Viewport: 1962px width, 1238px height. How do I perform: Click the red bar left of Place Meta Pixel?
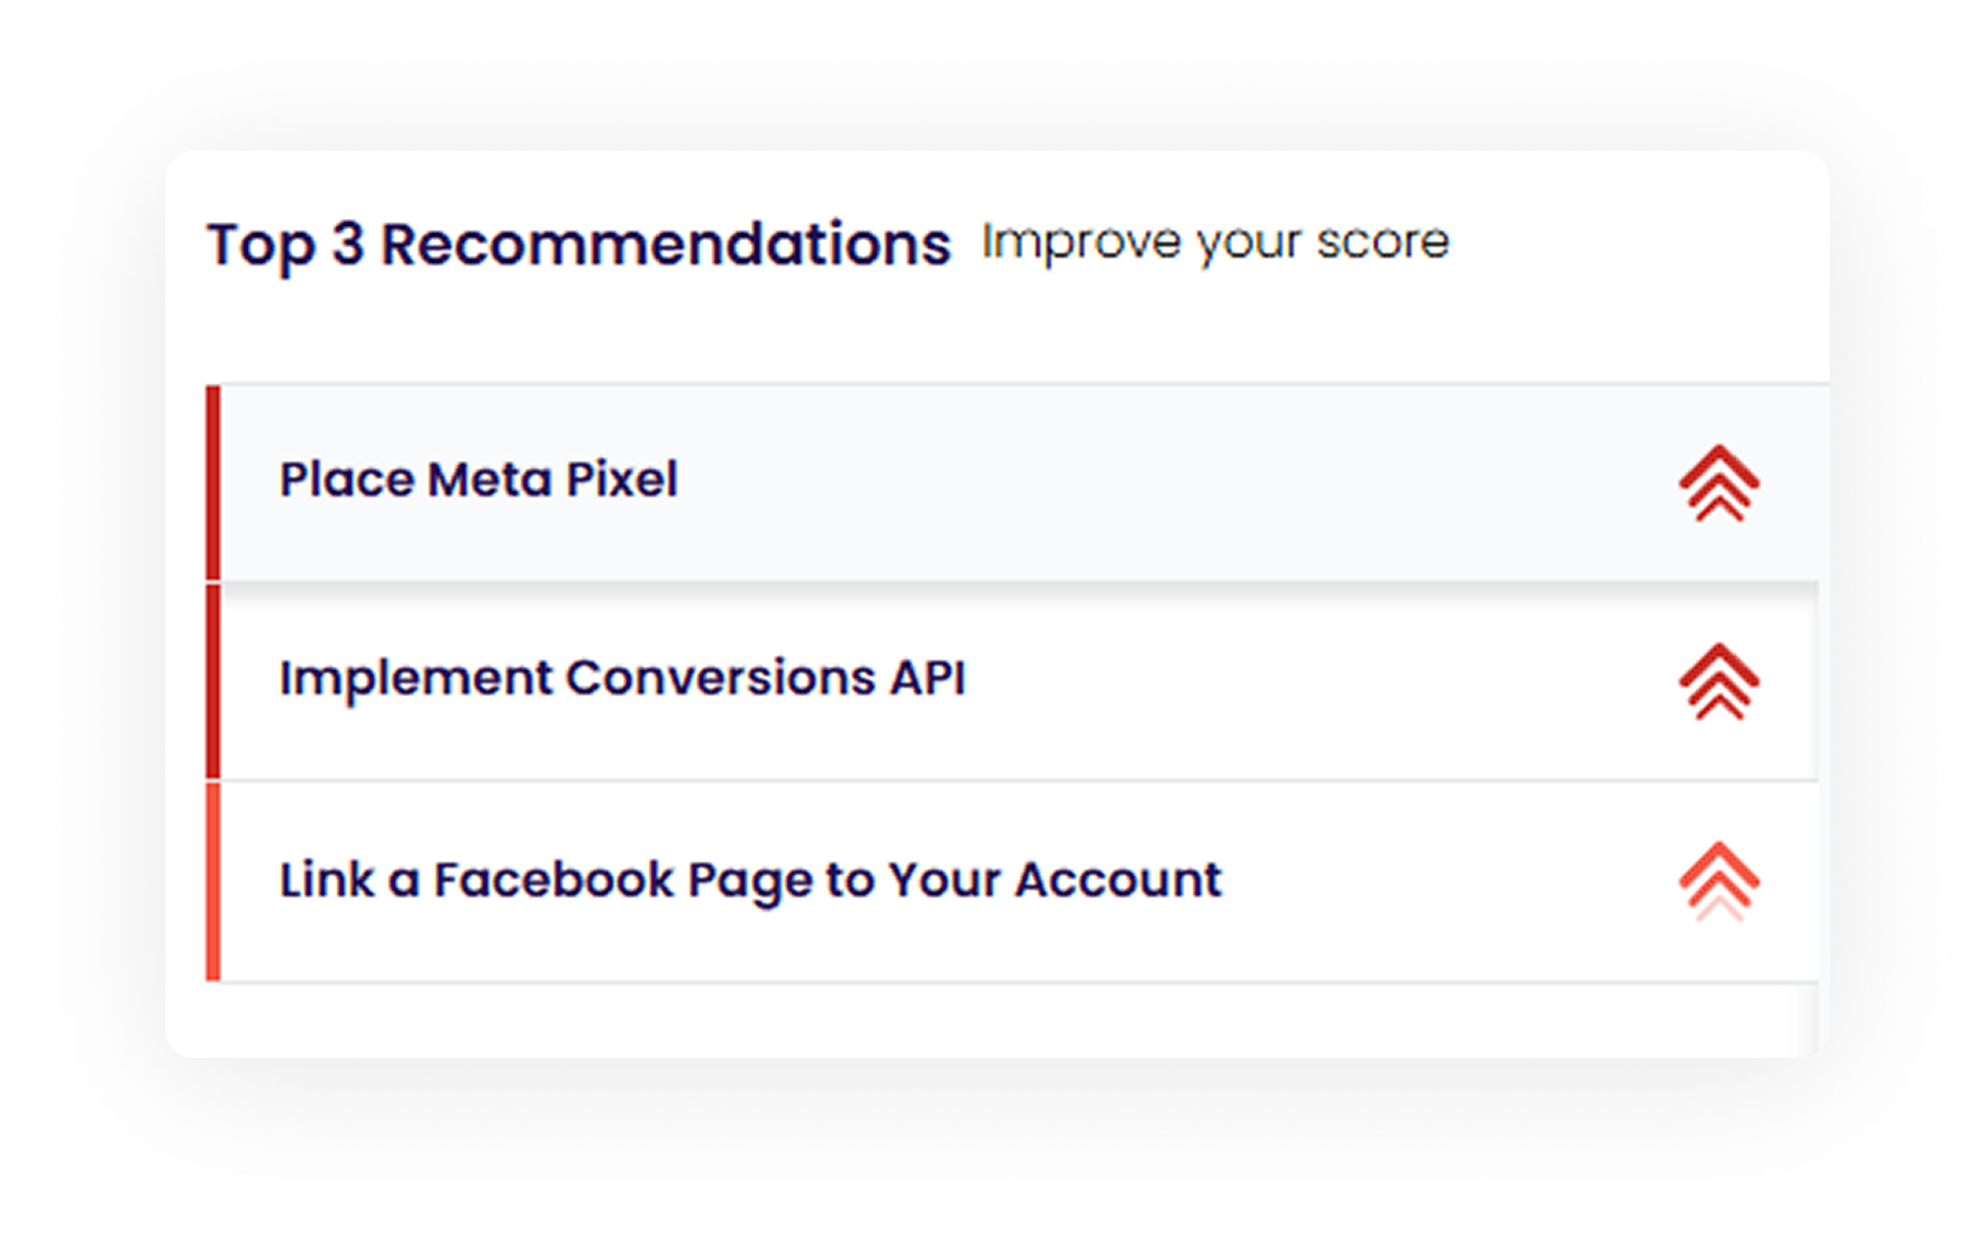pos(213,483)
